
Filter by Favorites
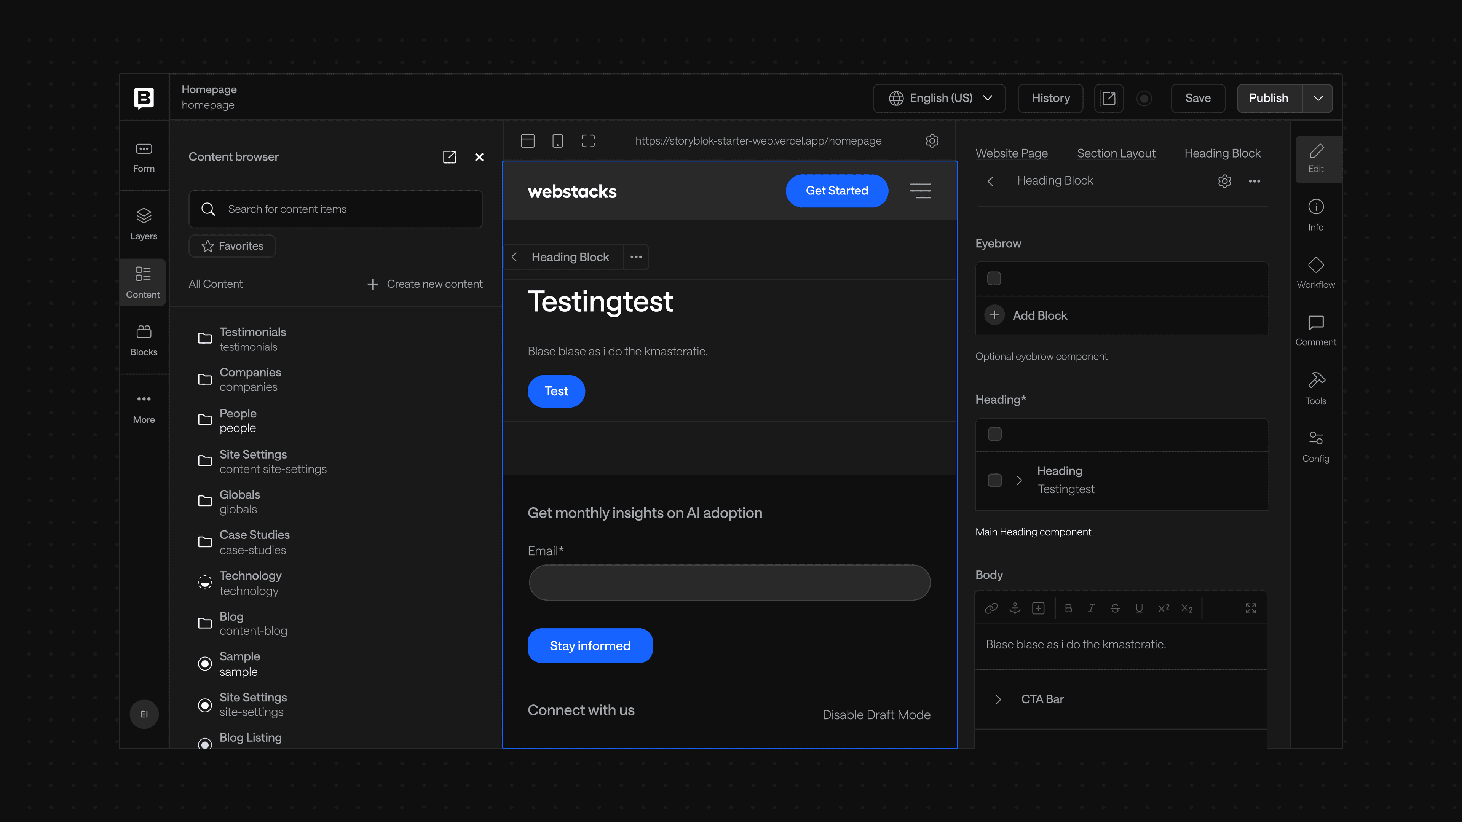point(232,246)
